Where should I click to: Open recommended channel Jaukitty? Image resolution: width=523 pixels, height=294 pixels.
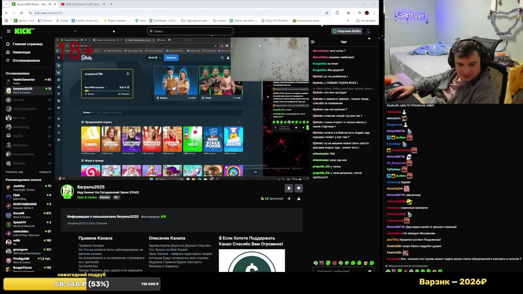pyautogui.click(x=29, y=187)
